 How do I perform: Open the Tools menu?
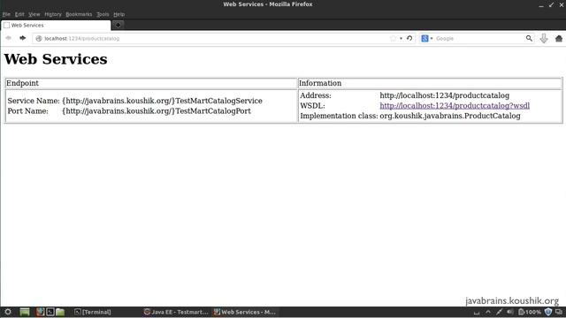(103, 14)
